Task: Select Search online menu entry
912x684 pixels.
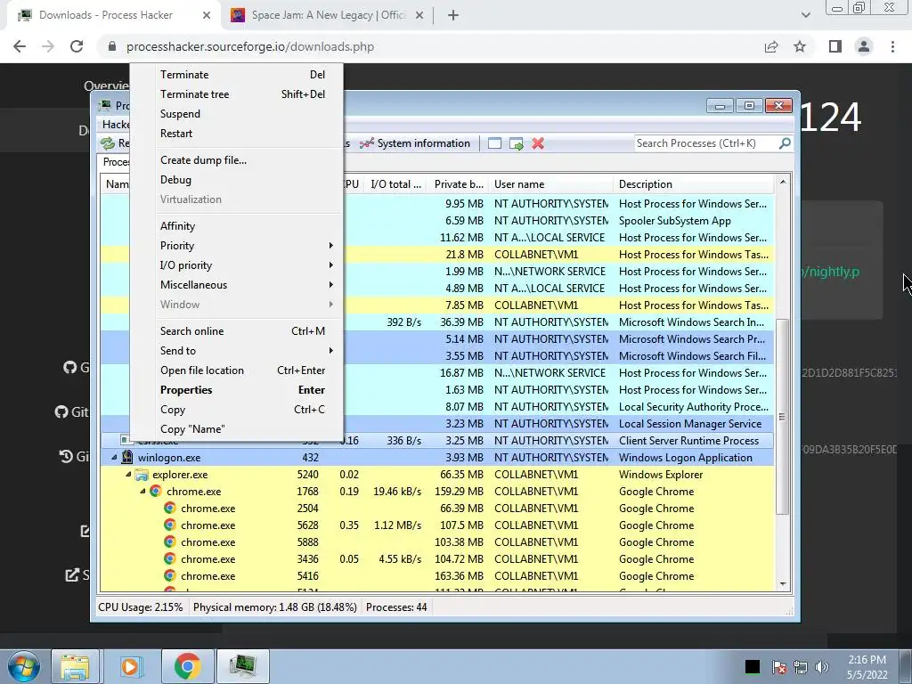Action: coord(237,331)
